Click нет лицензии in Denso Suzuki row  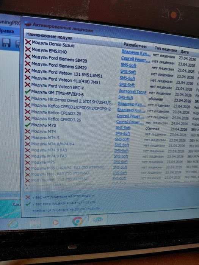(164, 56)
